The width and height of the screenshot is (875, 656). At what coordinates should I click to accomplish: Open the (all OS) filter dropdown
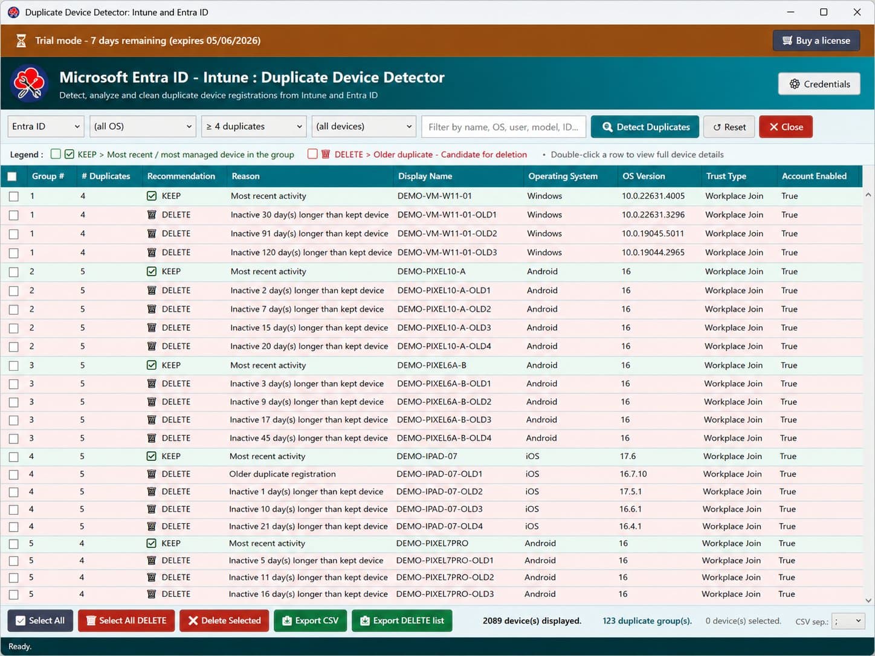coord(143,127)
